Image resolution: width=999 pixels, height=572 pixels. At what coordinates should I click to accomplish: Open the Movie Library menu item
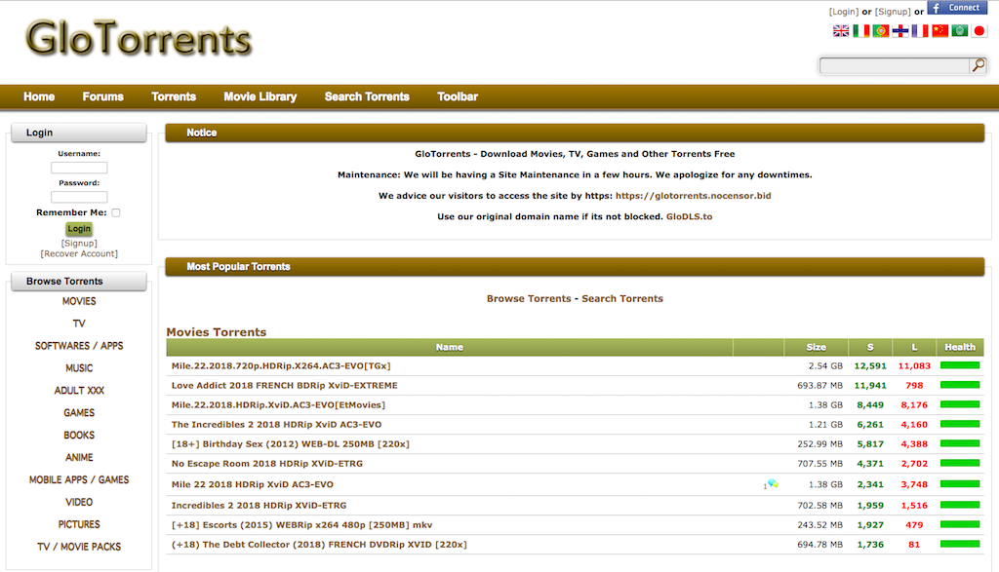point(260,96)
